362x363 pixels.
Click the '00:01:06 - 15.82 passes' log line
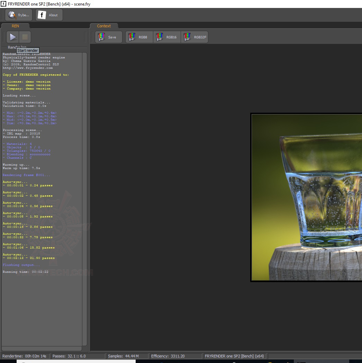(x=29, y=248)
